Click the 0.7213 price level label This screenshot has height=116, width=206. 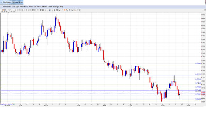tap(198, 79)
